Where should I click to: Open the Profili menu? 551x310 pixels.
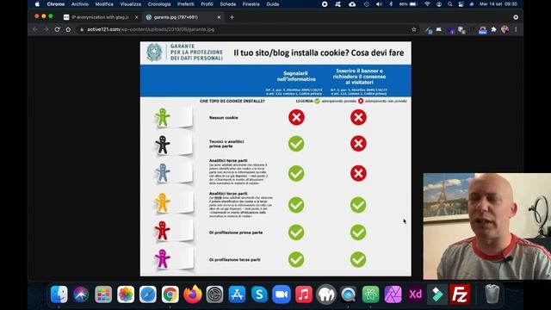pos(207,4)
